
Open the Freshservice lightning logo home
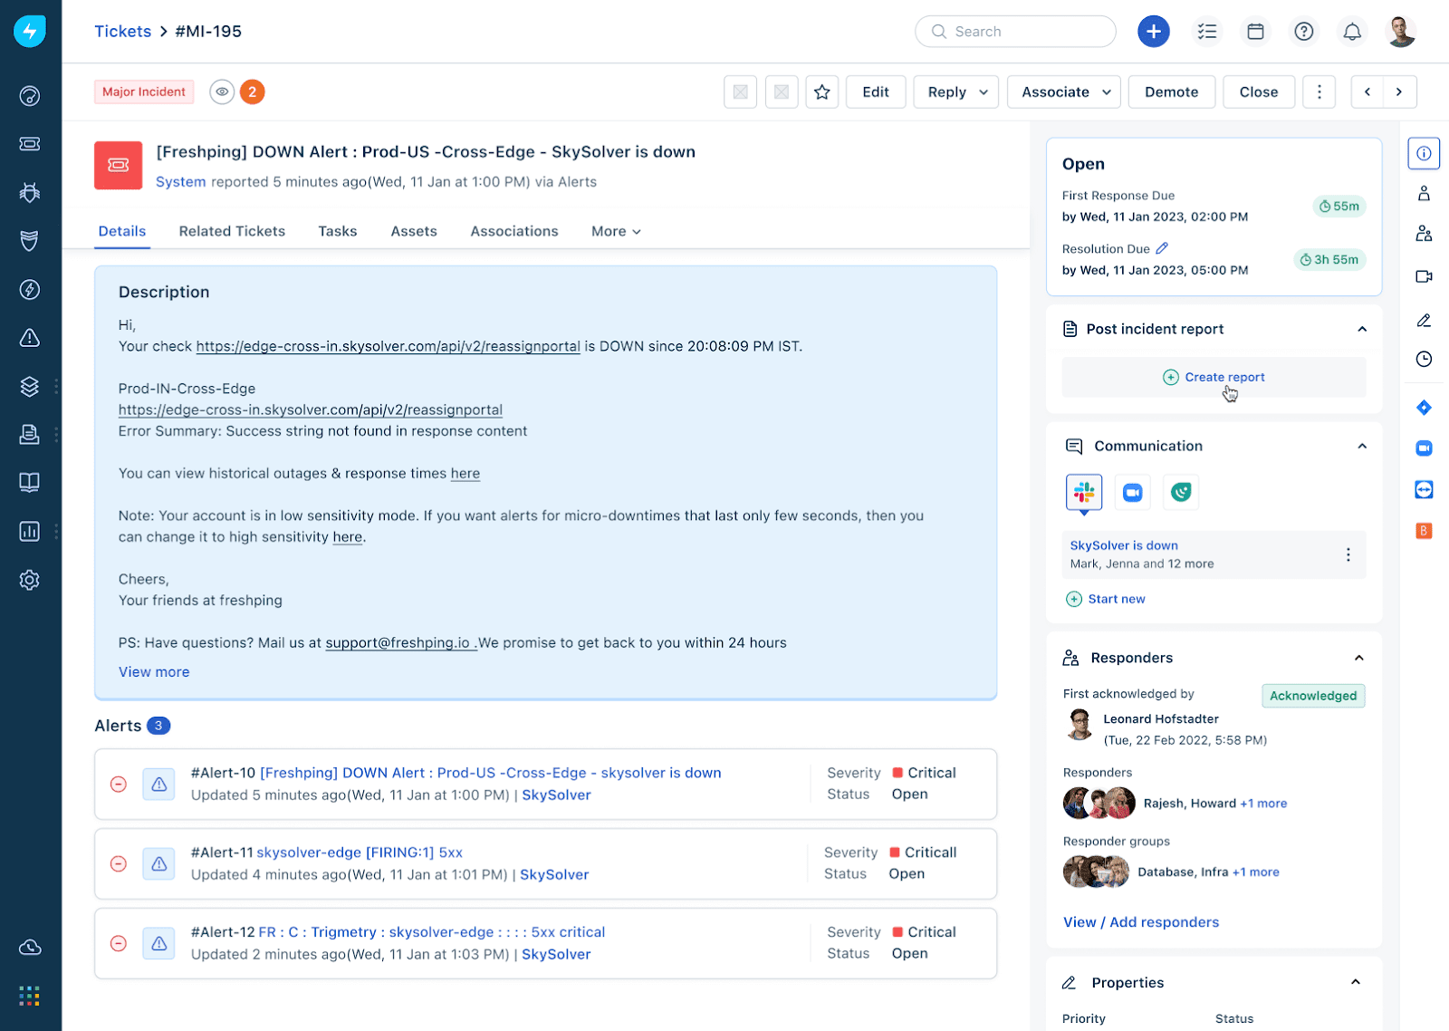coord(30,32)
